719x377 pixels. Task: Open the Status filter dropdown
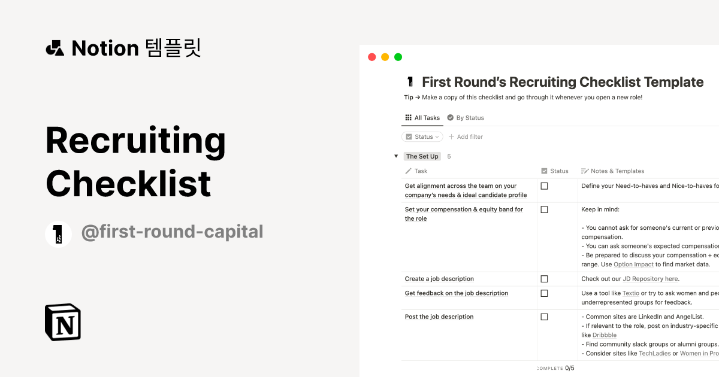(x=422, y=137)
